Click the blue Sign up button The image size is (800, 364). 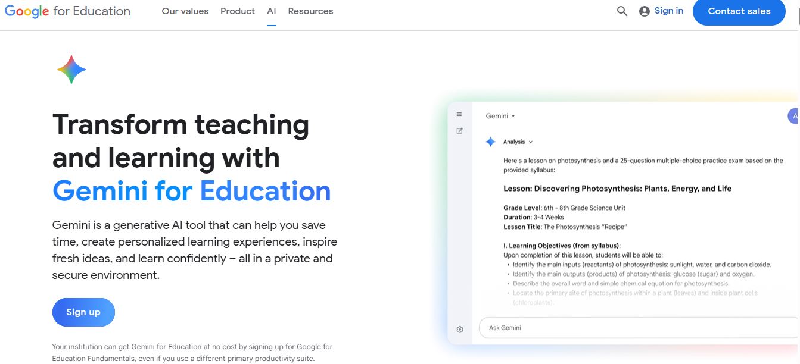coord(83,312)
